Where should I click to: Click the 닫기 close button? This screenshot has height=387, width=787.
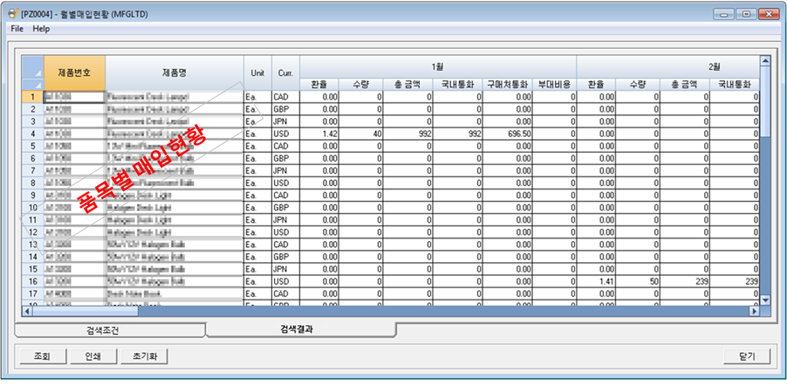pyautogui.click(x=747, y=356)
